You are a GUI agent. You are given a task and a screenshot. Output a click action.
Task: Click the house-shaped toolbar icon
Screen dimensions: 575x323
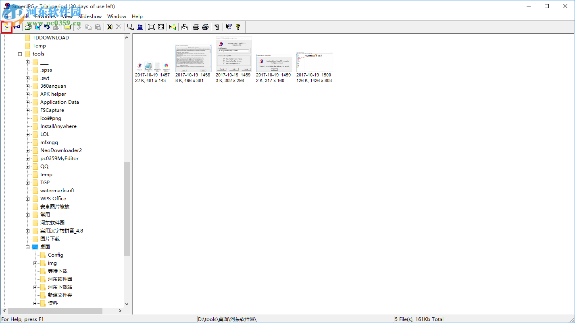[28, 27]
